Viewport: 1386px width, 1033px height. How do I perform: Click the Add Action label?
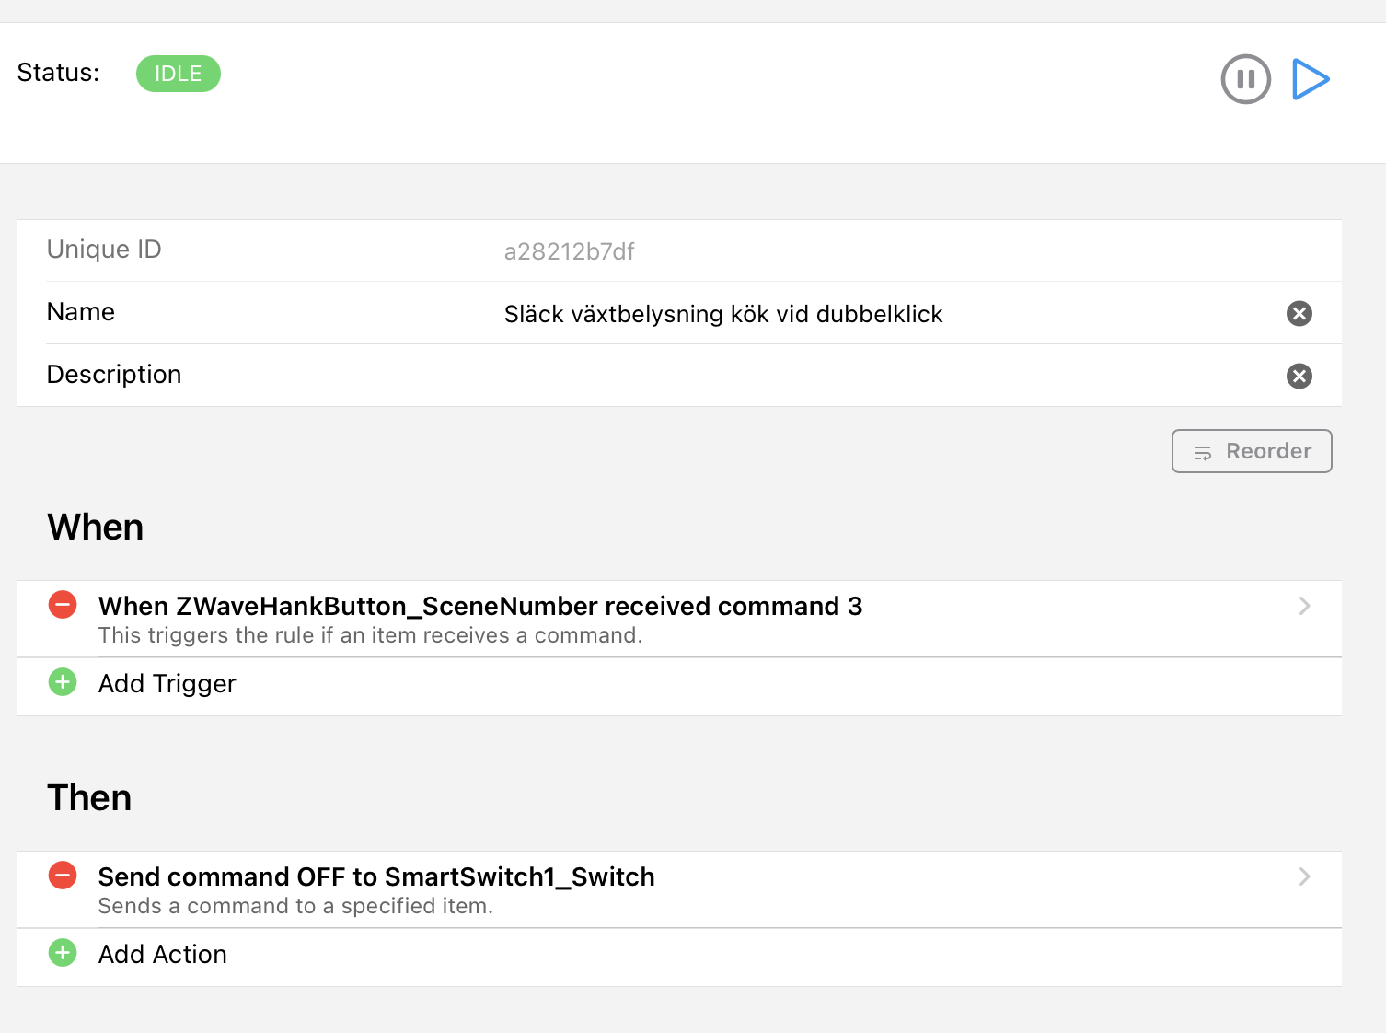click(163, 955)
